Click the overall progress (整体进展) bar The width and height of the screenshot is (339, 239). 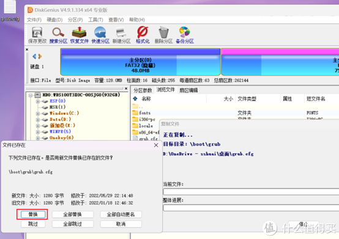pyautogui.click(x=251, y=208)
